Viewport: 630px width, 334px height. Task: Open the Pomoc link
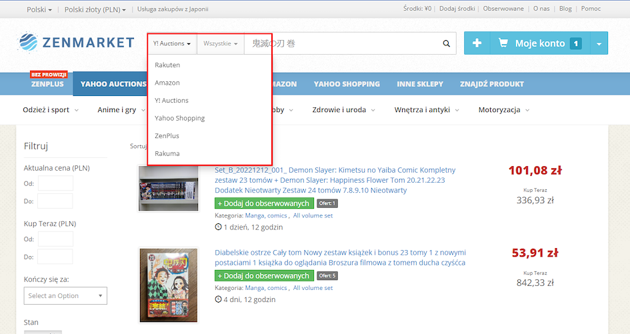coord(591,9)
